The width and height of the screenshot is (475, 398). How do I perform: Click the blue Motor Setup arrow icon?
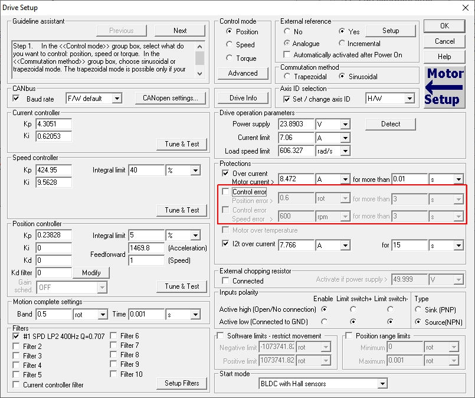pyautogui.click(x=444, y=86)
